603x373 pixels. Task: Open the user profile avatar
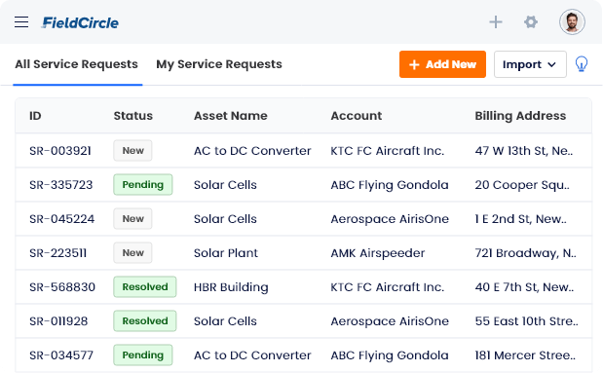pyautogui.click(x=572, y=22)
